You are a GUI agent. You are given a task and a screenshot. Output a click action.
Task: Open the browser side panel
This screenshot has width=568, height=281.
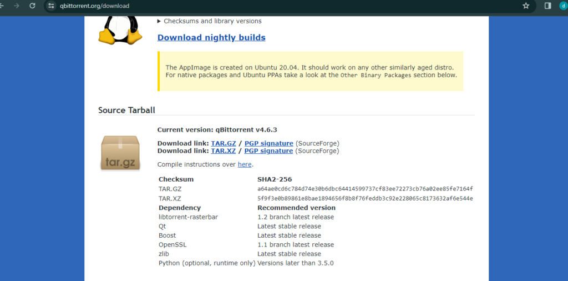coord(547,6)
